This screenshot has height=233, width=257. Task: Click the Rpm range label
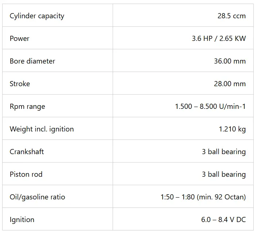point(27,106)
